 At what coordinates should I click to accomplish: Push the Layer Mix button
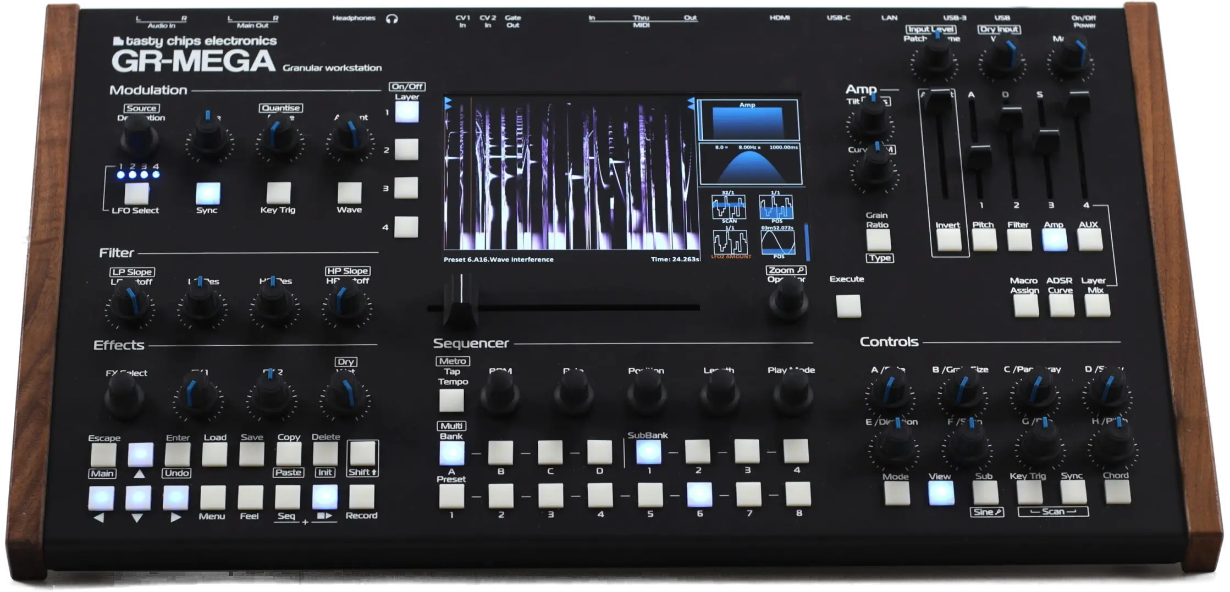pyautogui.click(x=1097, y=306)
